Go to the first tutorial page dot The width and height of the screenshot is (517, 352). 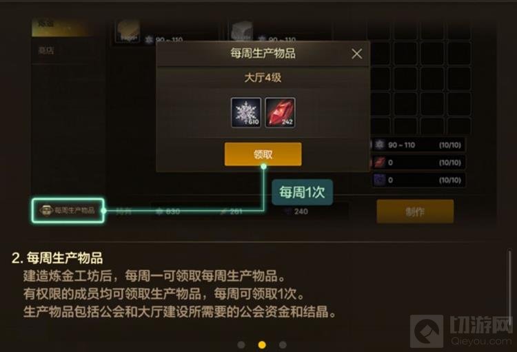pos(241,344)
